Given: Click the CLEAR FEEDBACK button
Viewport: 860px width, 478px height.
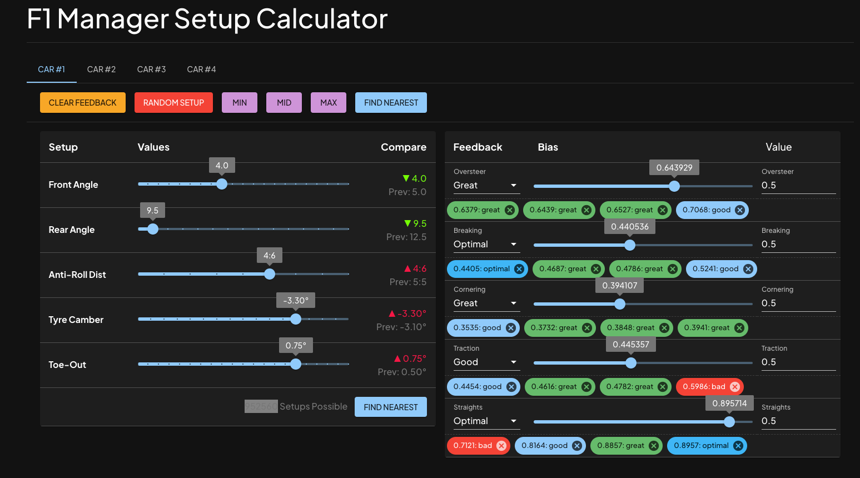Looking at the screenshot, I should coord(83,103).
